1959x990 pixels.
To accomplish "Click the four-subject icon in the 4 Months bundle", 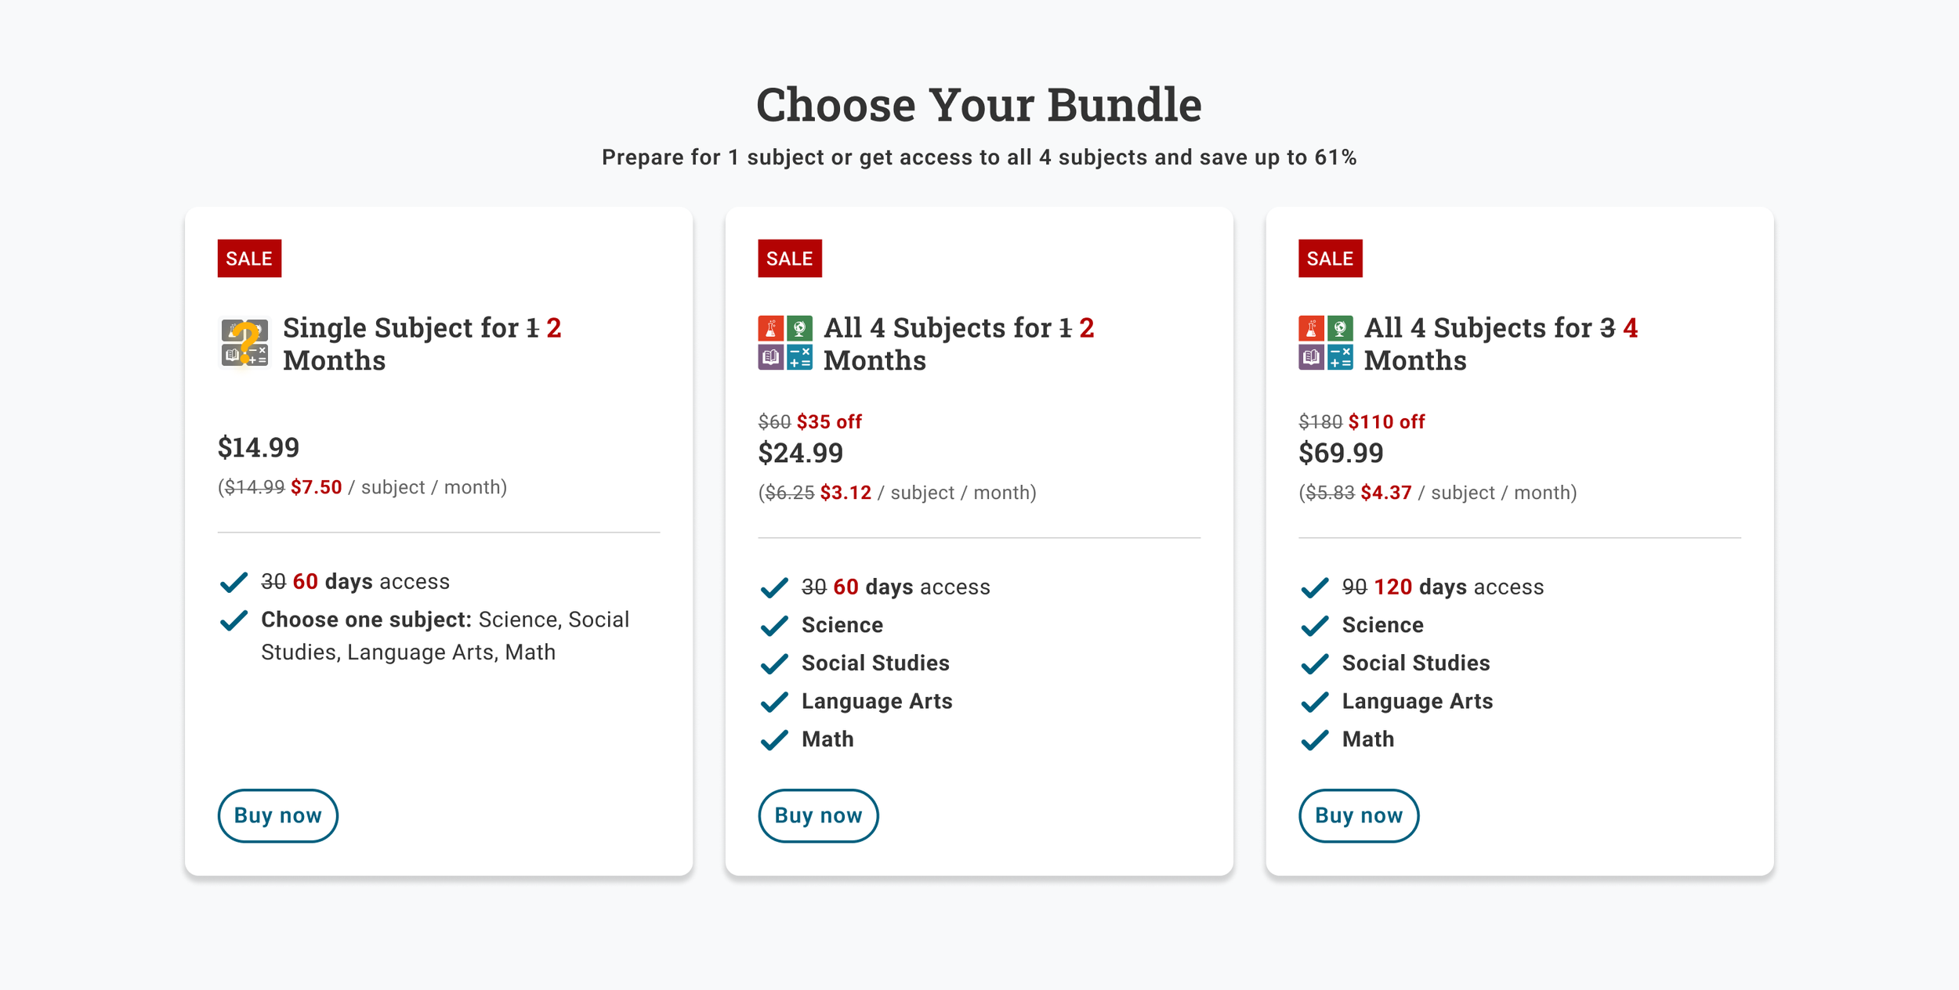I will coord(1326,343).
